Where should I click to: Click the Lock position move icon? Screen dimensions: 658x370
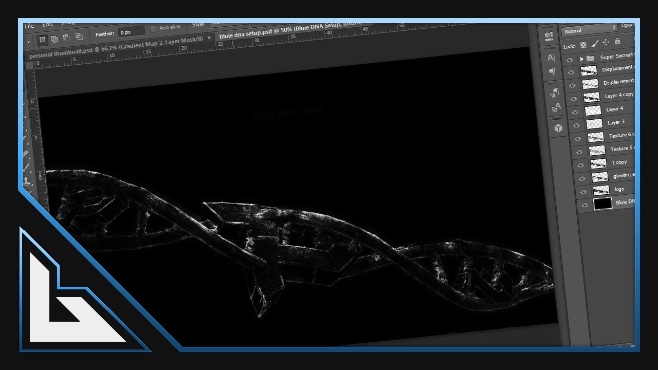(606, 43)
